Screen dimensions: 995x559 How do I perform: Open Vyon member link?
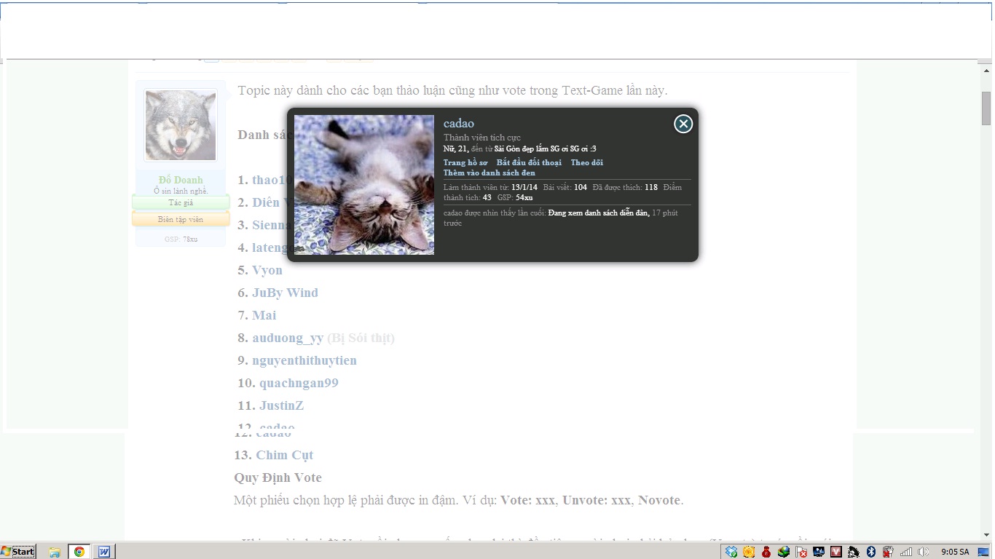pos(267,270)
